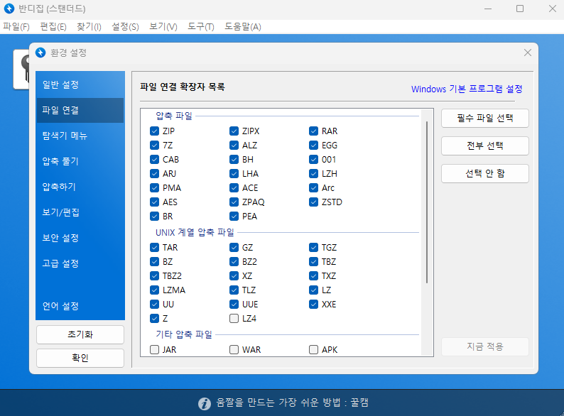Open the 찾기(I) menu
The width and height of the screenshot is (564, 416).
tap(89, 27)
